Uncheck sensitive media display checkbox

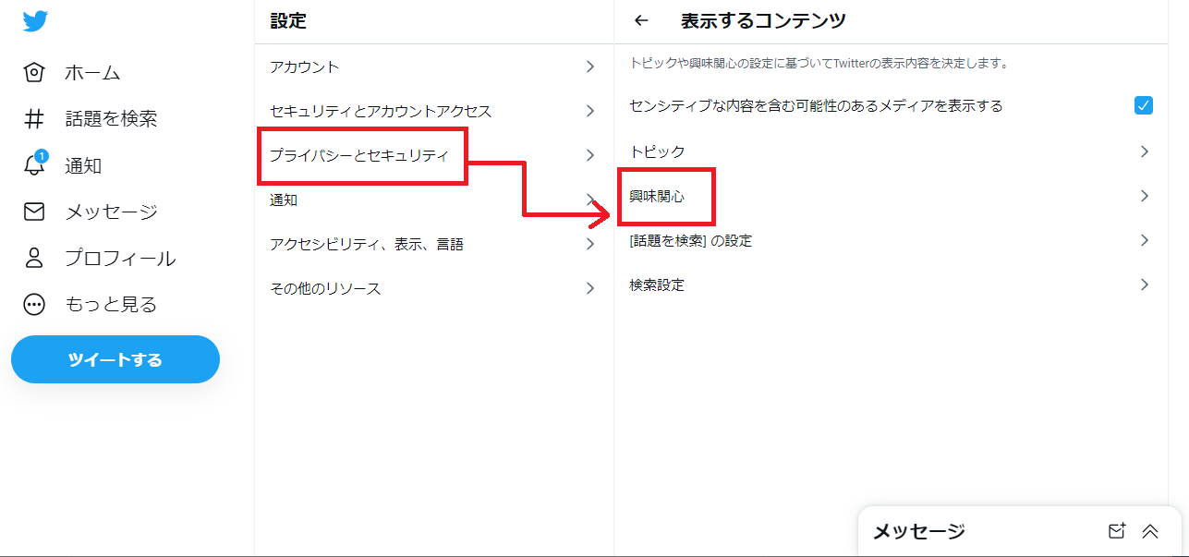(x=1144, y=105)
